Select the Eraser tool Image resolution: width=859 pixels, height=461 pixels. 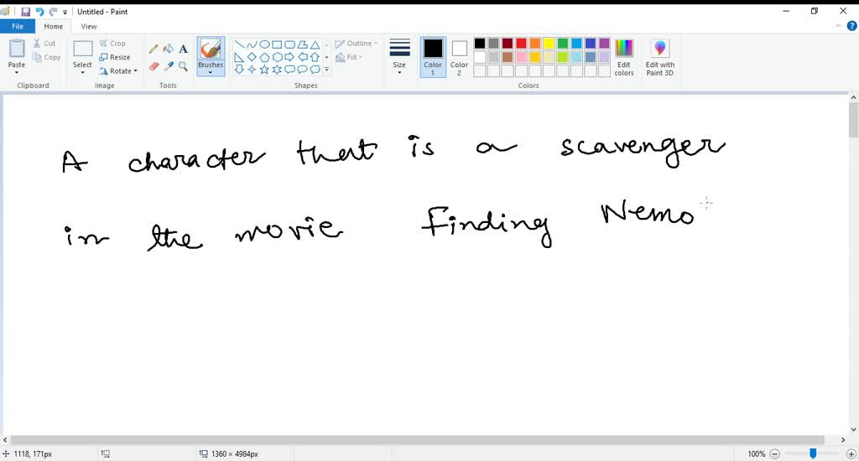[154, 66]
